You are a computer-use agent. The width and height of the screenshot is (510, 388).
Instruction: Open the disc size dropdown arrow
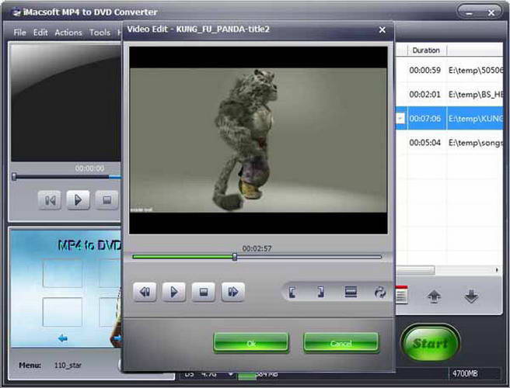tap(231, 374)
